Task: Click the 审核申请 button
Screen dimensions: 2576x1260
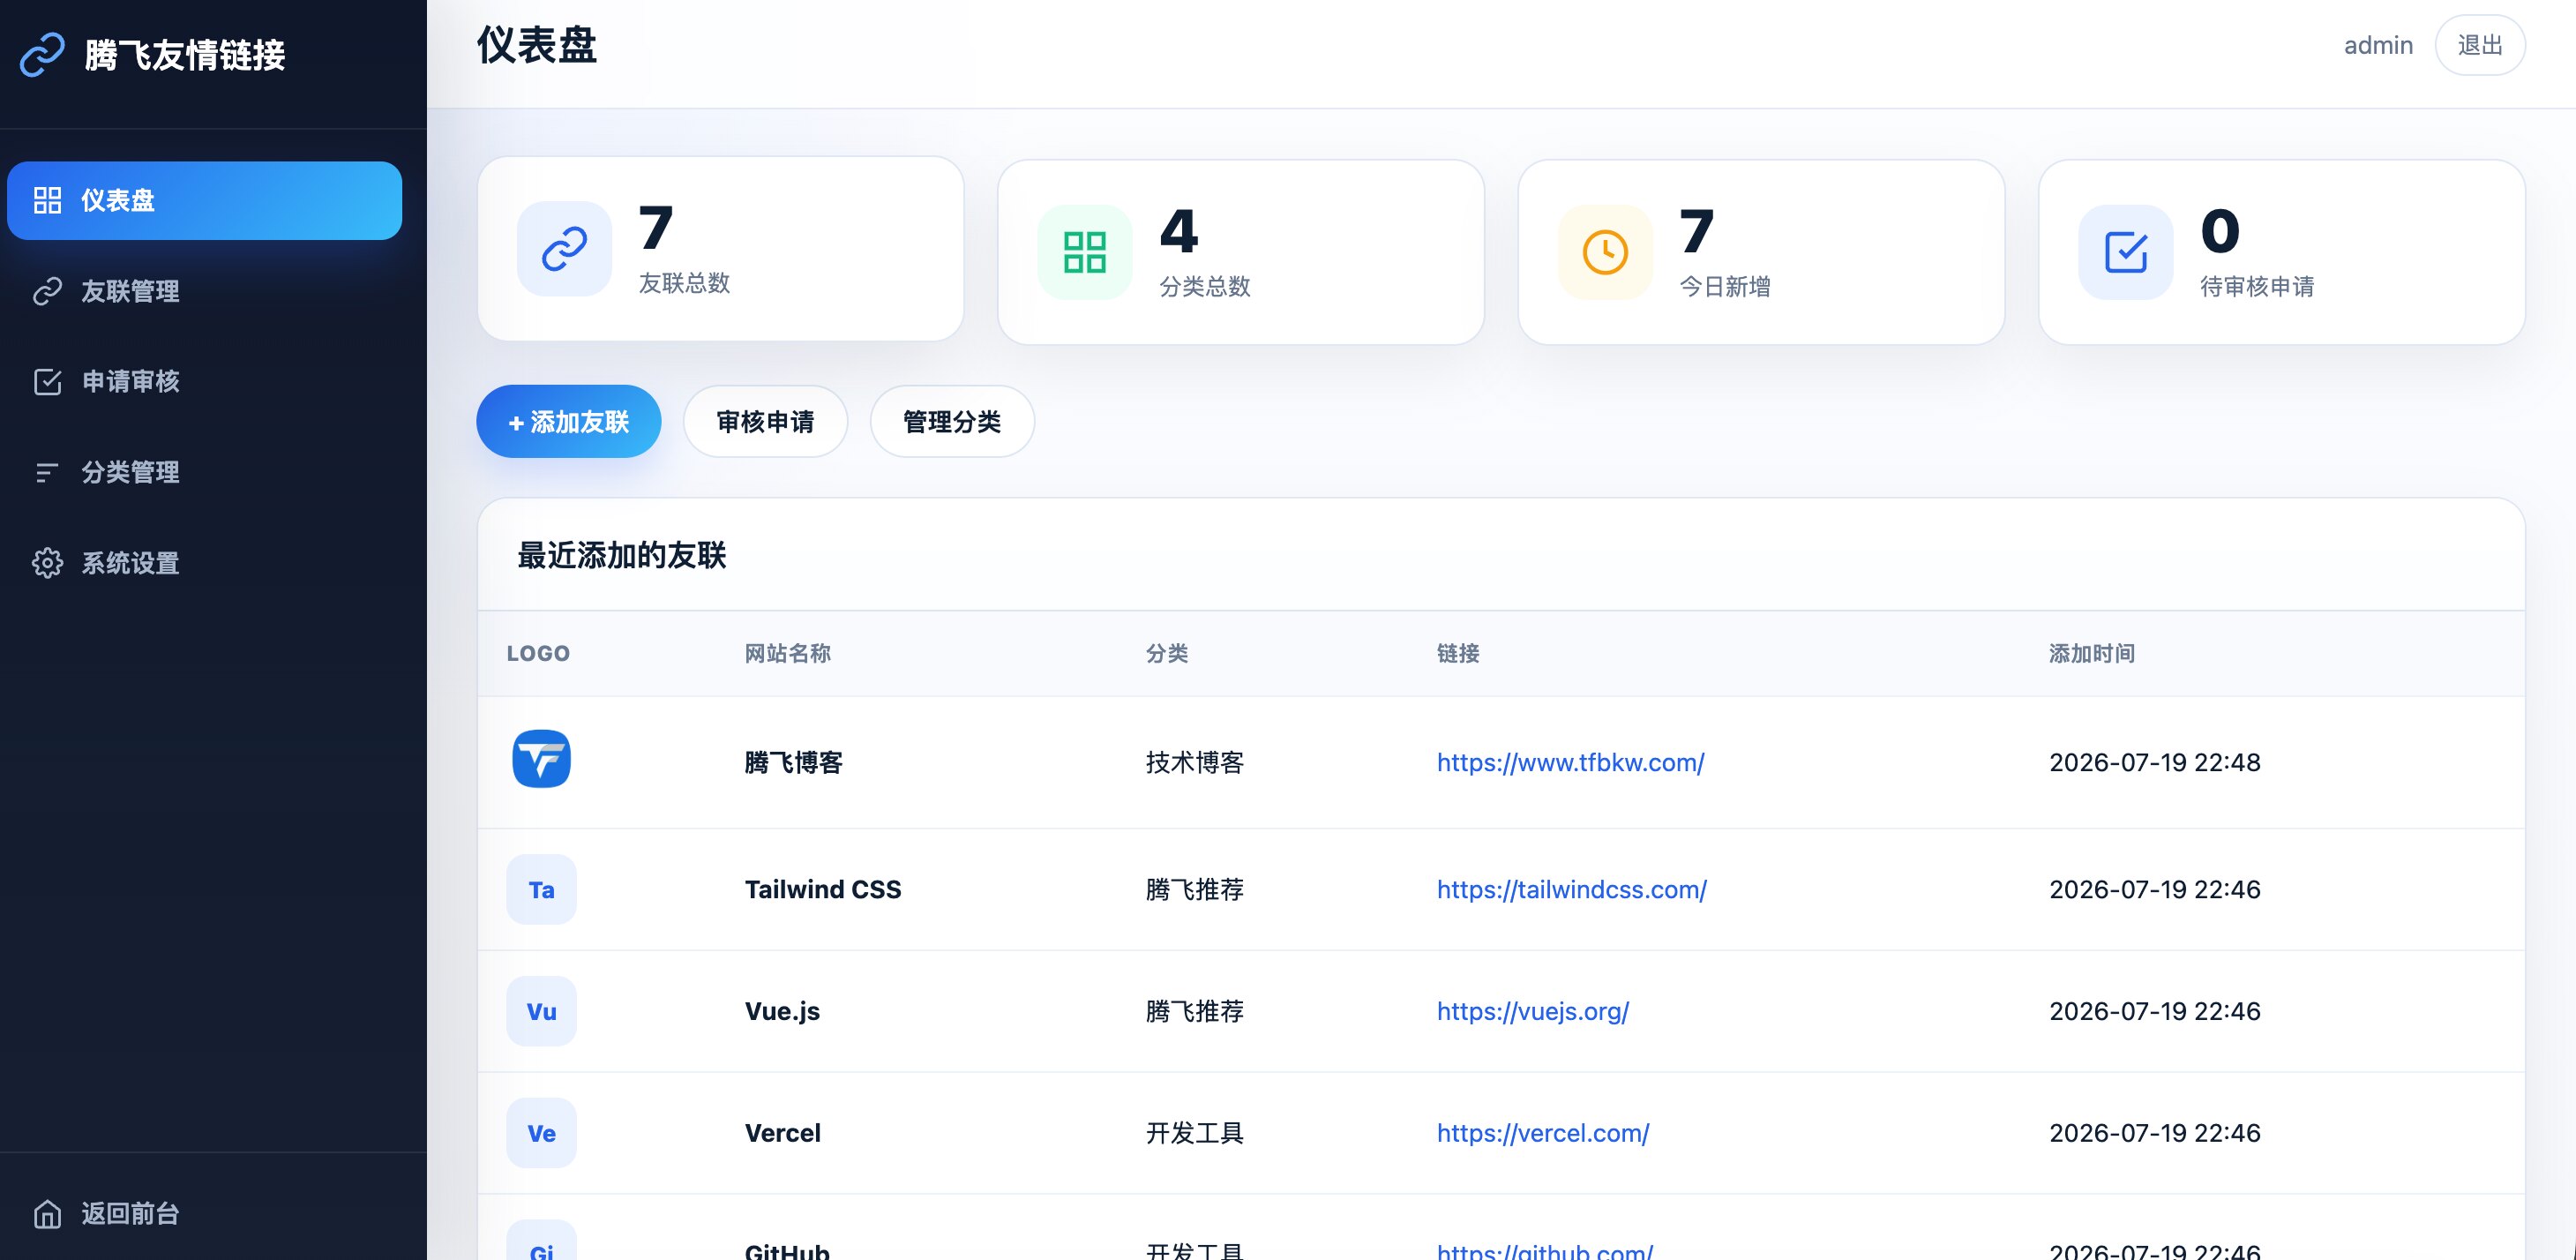Action: pos(765,422)
